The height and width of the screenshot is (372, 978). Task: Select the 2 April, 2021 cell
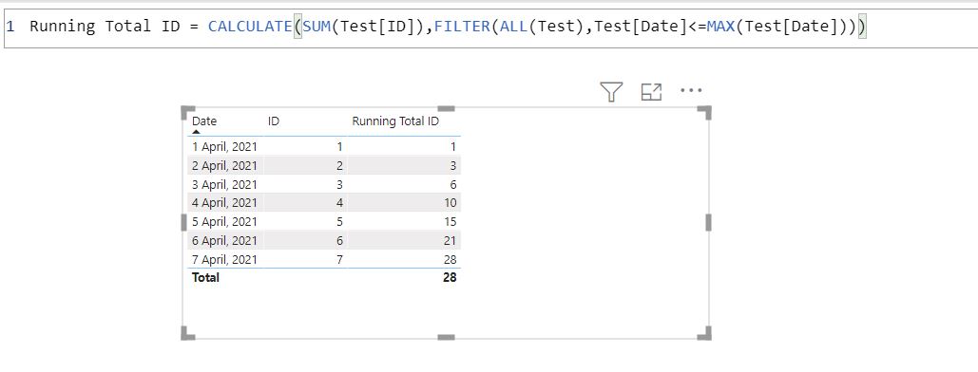(x=224, y=165)
